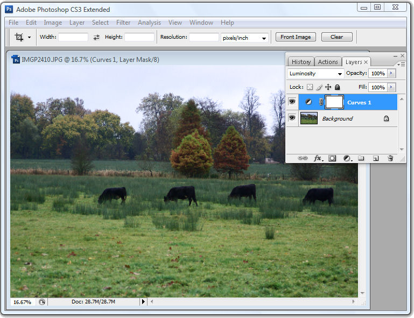Select the Background layer name
The image size is (414, 318).
[x=337, y=118]
